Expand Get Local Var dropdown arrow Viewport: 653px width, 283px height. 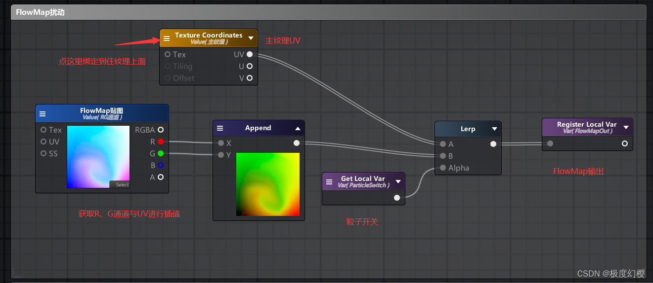(398, 181)
